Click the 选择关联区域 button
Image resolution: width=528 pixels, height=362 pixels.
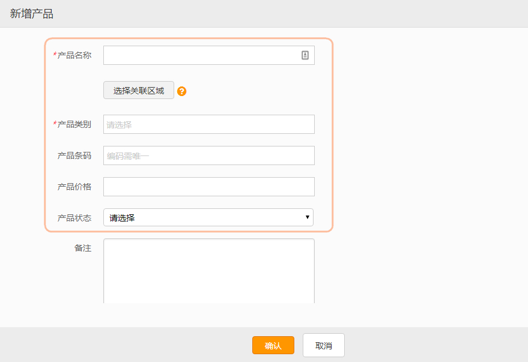pyautogui.click(x=139, y=90)
